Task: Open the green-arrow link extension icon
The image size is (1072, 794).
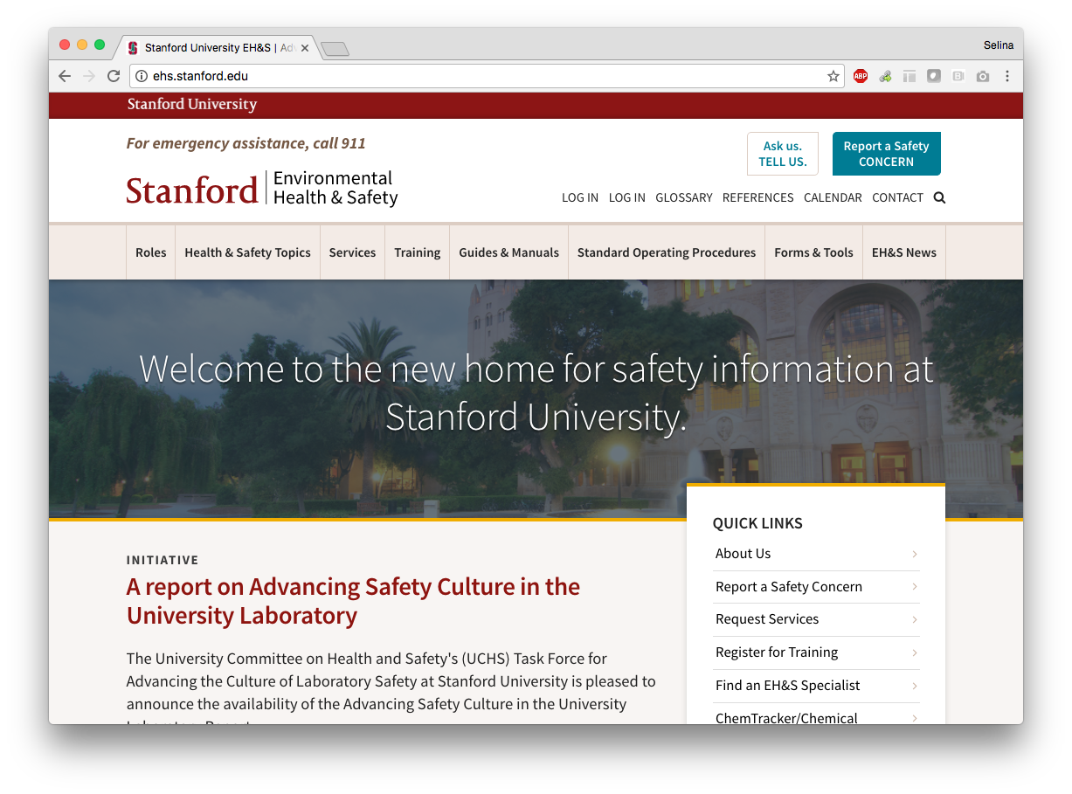Action: pos(885,76)
